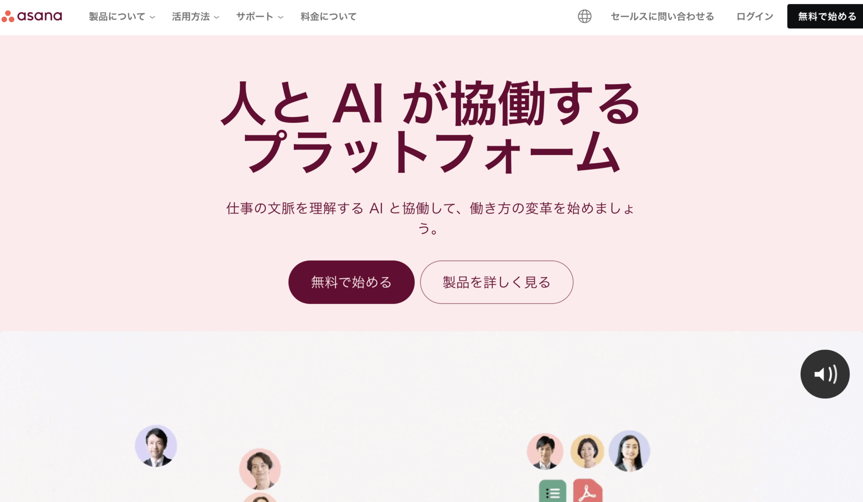Screen dimensions: 863x502
Task: Click the hero headline 人と AI が協働する
Action: 431,103
